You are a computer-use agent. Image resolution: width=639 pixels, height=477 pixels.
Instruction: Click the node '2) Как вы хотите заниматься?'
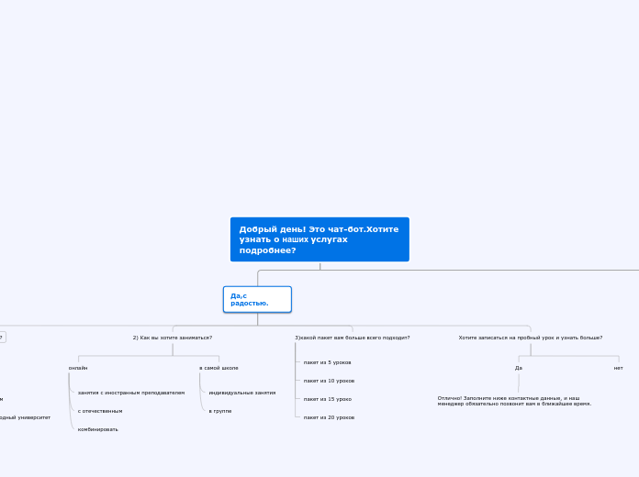click(x=173, y=338)
